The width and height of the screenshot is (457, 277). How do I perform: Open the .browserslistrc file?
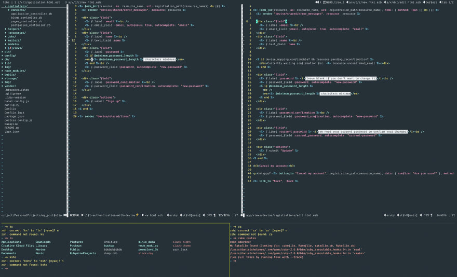pyautogui.click(x=17, y=90)
